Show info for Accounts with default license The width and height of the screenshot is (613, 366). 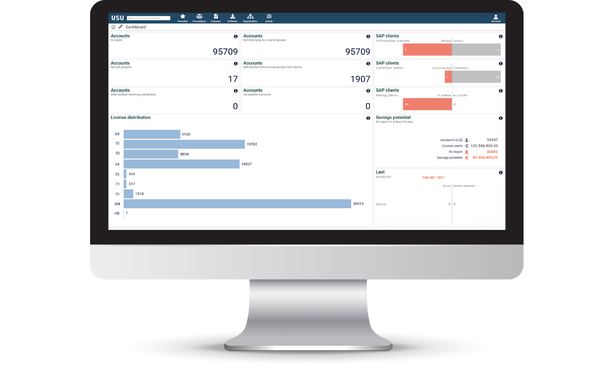(368, 64)
